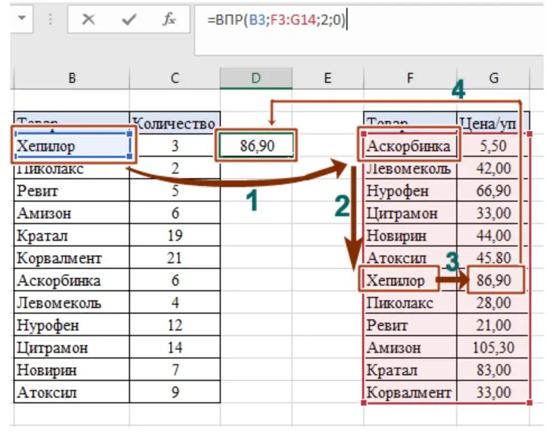Select column G header

[493, 78]
